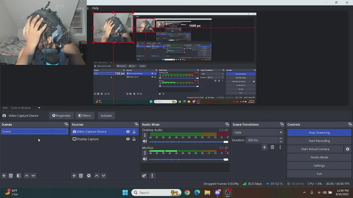
Task: Open OBS Settings button
Action: point(319,166)
